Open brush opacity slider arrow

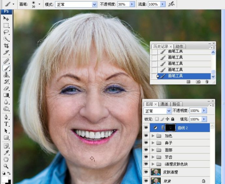point(132,4)
